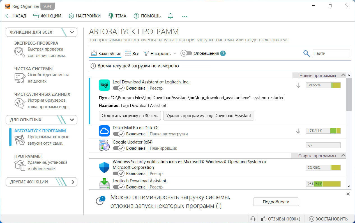355x223 pixels.
Task: Click the ВОССТАНОВИТЬ restore icon
Action: point(311,219)
